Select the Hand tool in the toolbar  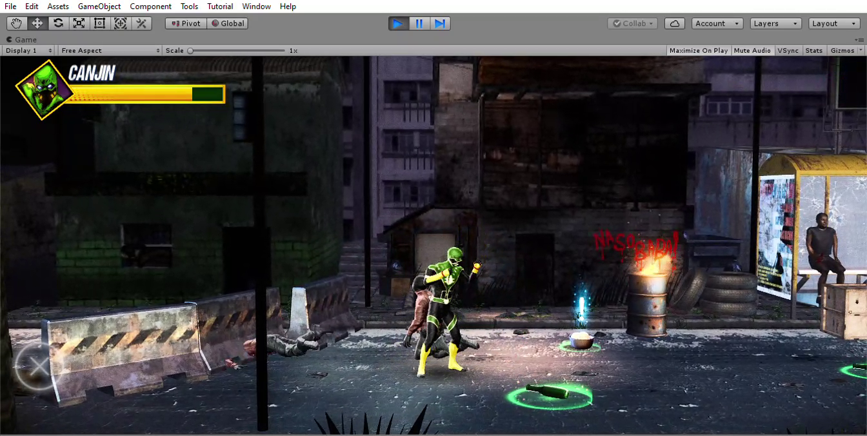[x=16, y=23]
